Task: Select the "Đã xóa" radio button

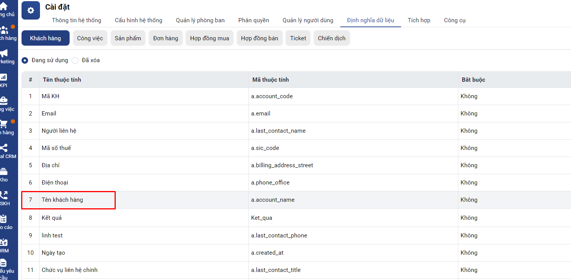Action: (x=75, y=60)
